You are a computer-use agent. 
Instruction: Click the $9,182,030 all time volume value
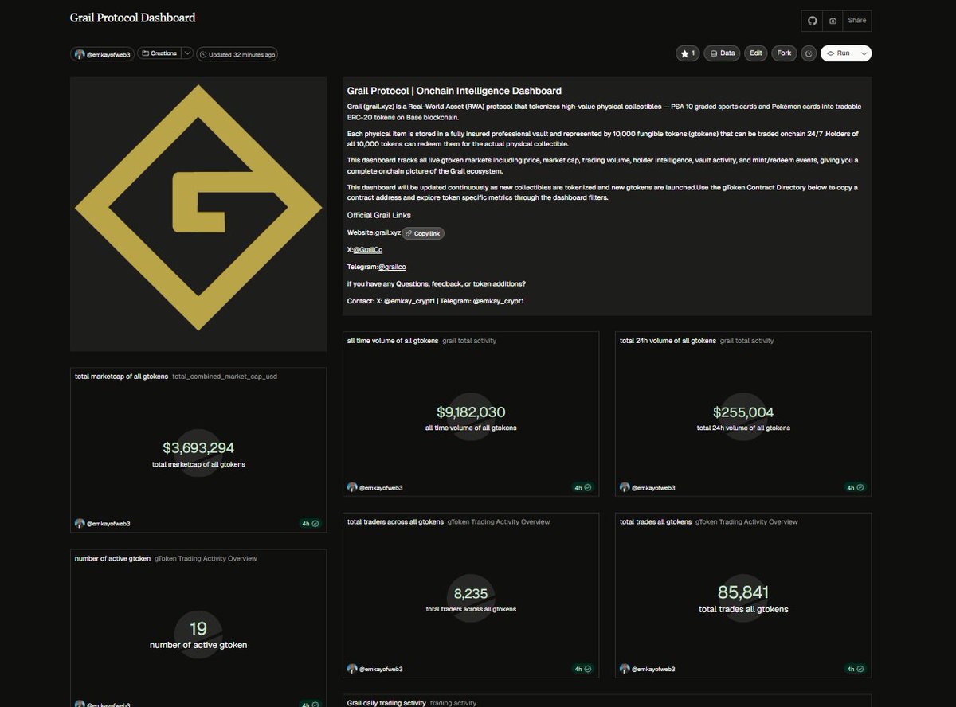(x=471, y=412)
